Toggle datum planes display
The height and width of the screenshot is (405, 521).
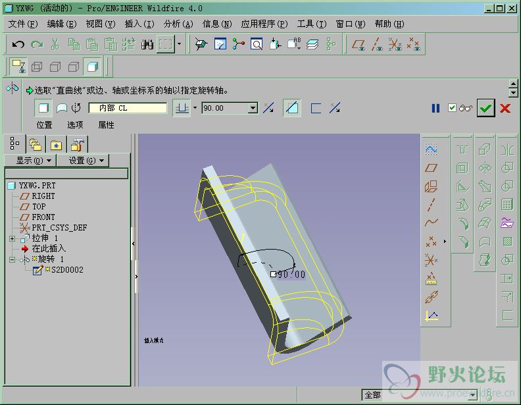click(358, 44)
